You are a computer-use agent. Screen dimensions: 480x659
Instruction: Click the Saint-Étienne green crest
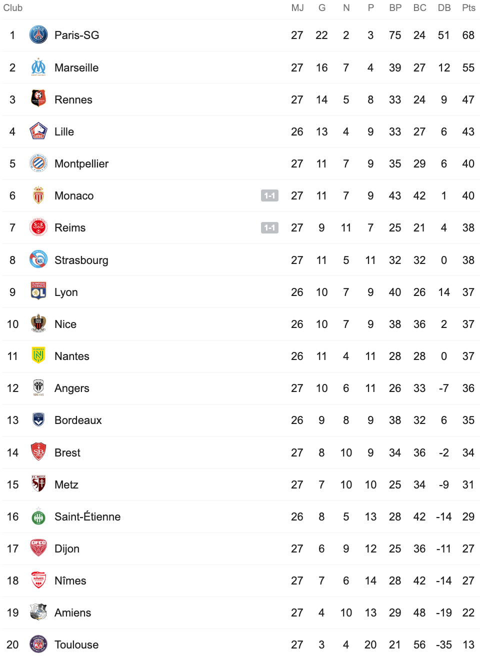coord(38,516)
